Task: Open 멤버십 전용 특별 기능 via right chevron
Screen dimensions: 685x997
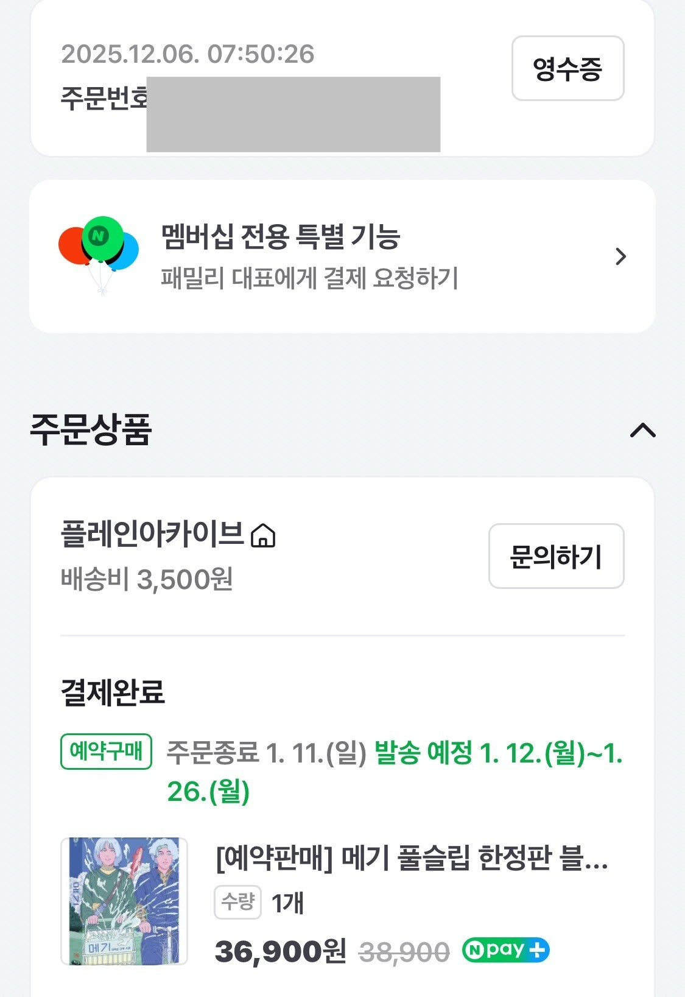Action: tap(620, 256)
